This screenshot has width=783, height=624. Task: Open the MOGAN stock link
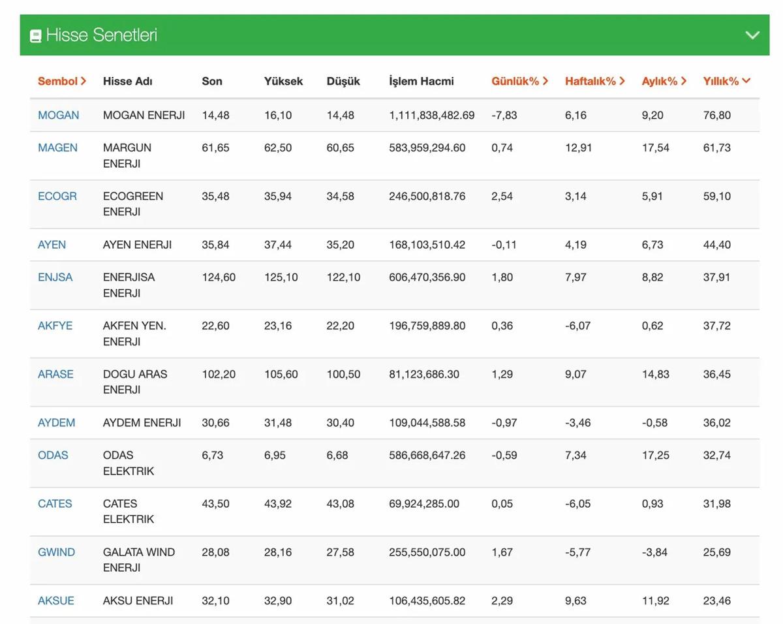pos(58,115)
